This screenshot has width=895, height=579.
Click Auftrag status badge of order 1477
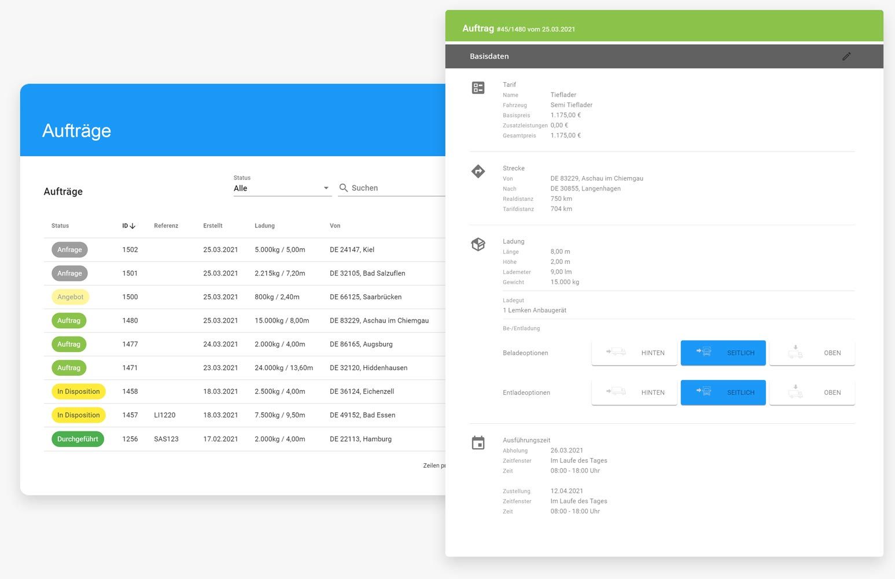(69, 344)
